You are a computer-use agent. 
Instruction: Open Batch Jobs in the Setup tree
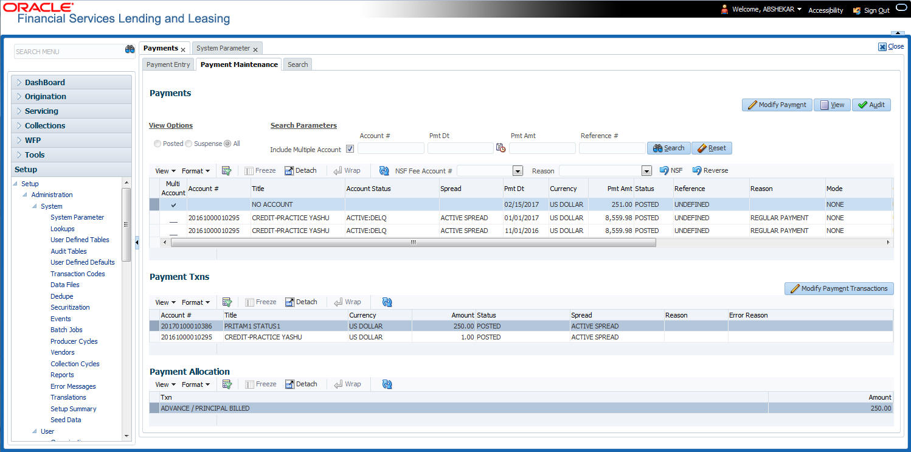(66, 330)
